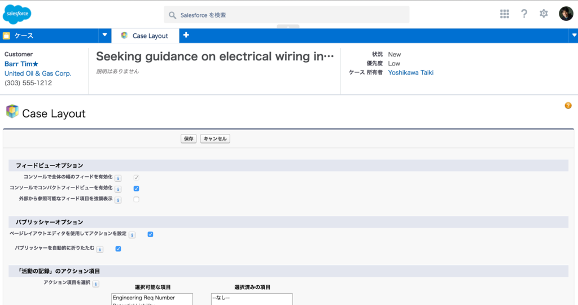The image size is (578, 305).
Task: Click the priority value Low
Action: point(394,63)
